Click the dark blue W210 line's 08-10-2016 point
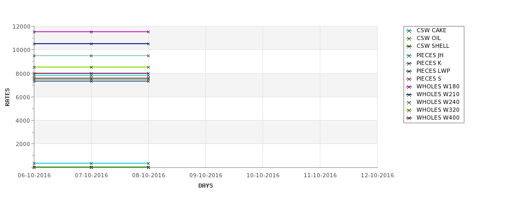 [x=148, y=44]
